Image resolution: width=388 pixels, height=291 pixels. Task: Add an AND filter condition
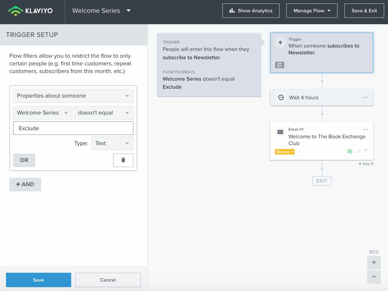point(25,184)
